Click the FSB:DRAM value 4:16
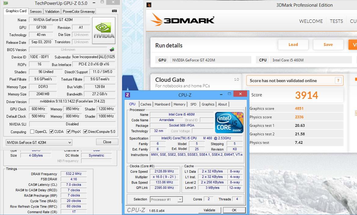Viewport: 357px width, 215px height. [74, 179]
